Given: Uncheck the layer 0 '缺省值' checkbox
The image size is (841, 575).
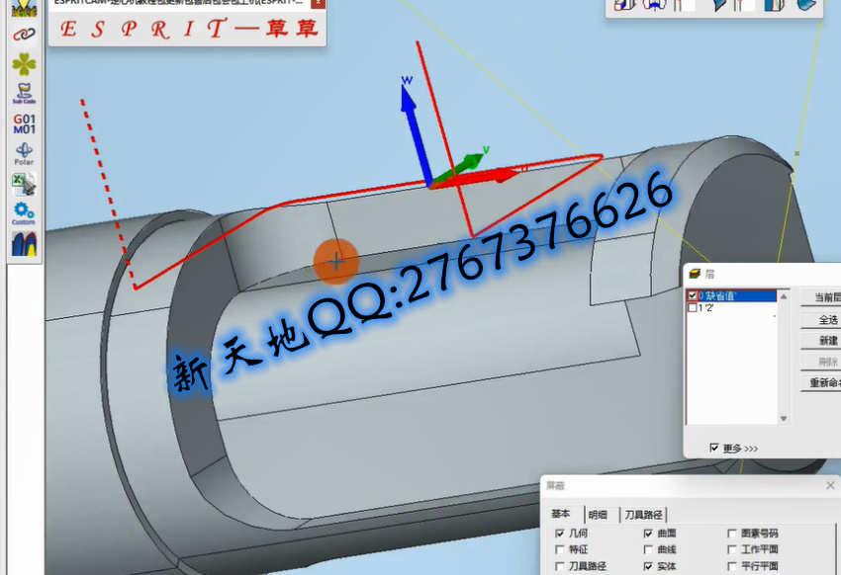Looking at the screenshot, I should pyautogui.click(x=693, y=295).
